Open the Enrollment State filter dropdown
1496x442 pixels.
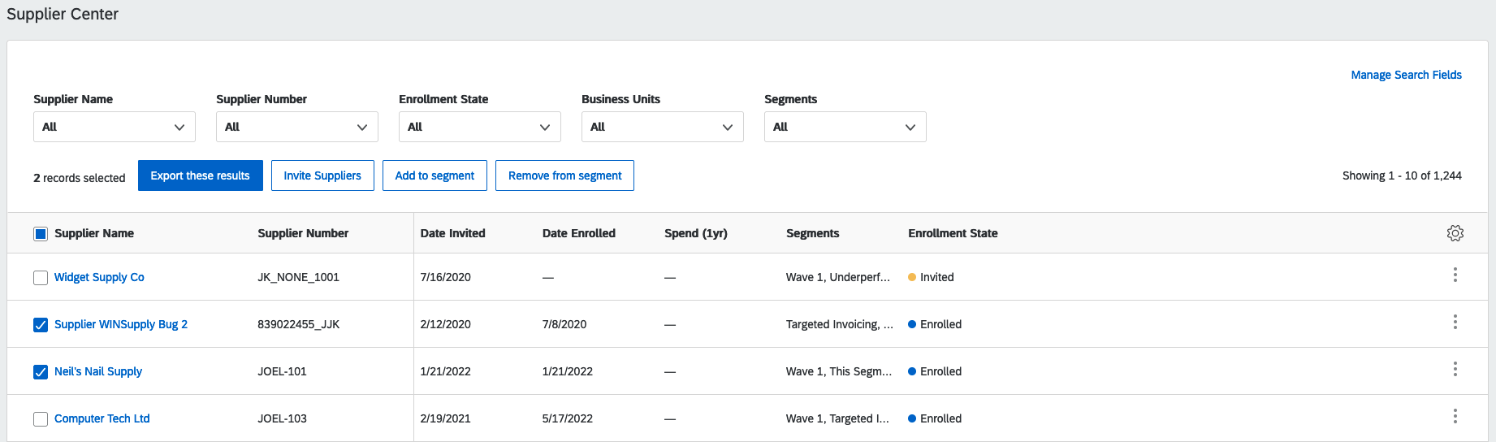point(480,127)
